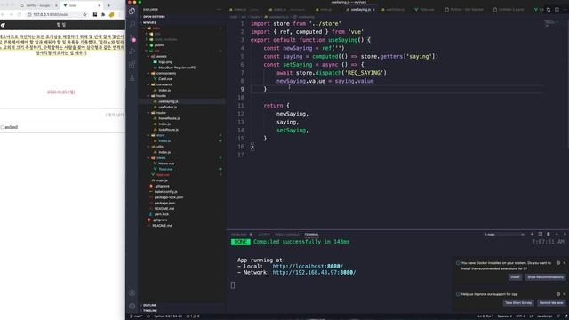Switch to the OUTPUT panel tab
569x320 pixels.
click(x=264, y=235)
